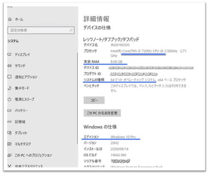Click the サウンド speaker icon
Image resolution: width=209 pixels, height=175 pixels.
[10, 66]
